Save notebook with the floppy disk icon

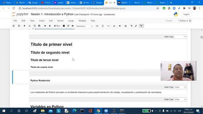(x=19, y=26)
